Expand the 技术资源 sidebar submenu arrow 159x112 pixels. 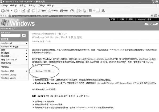tap(26, 56)
